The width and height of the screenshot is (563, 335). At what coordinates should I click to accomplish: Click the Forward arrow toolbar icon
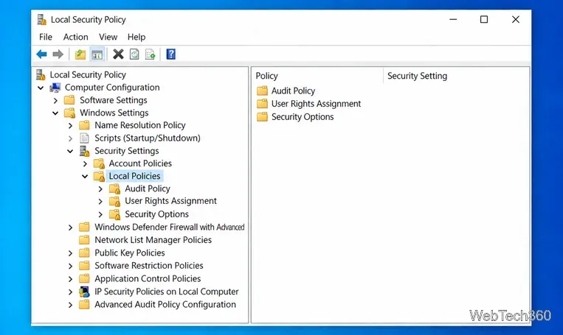point(58,54)
